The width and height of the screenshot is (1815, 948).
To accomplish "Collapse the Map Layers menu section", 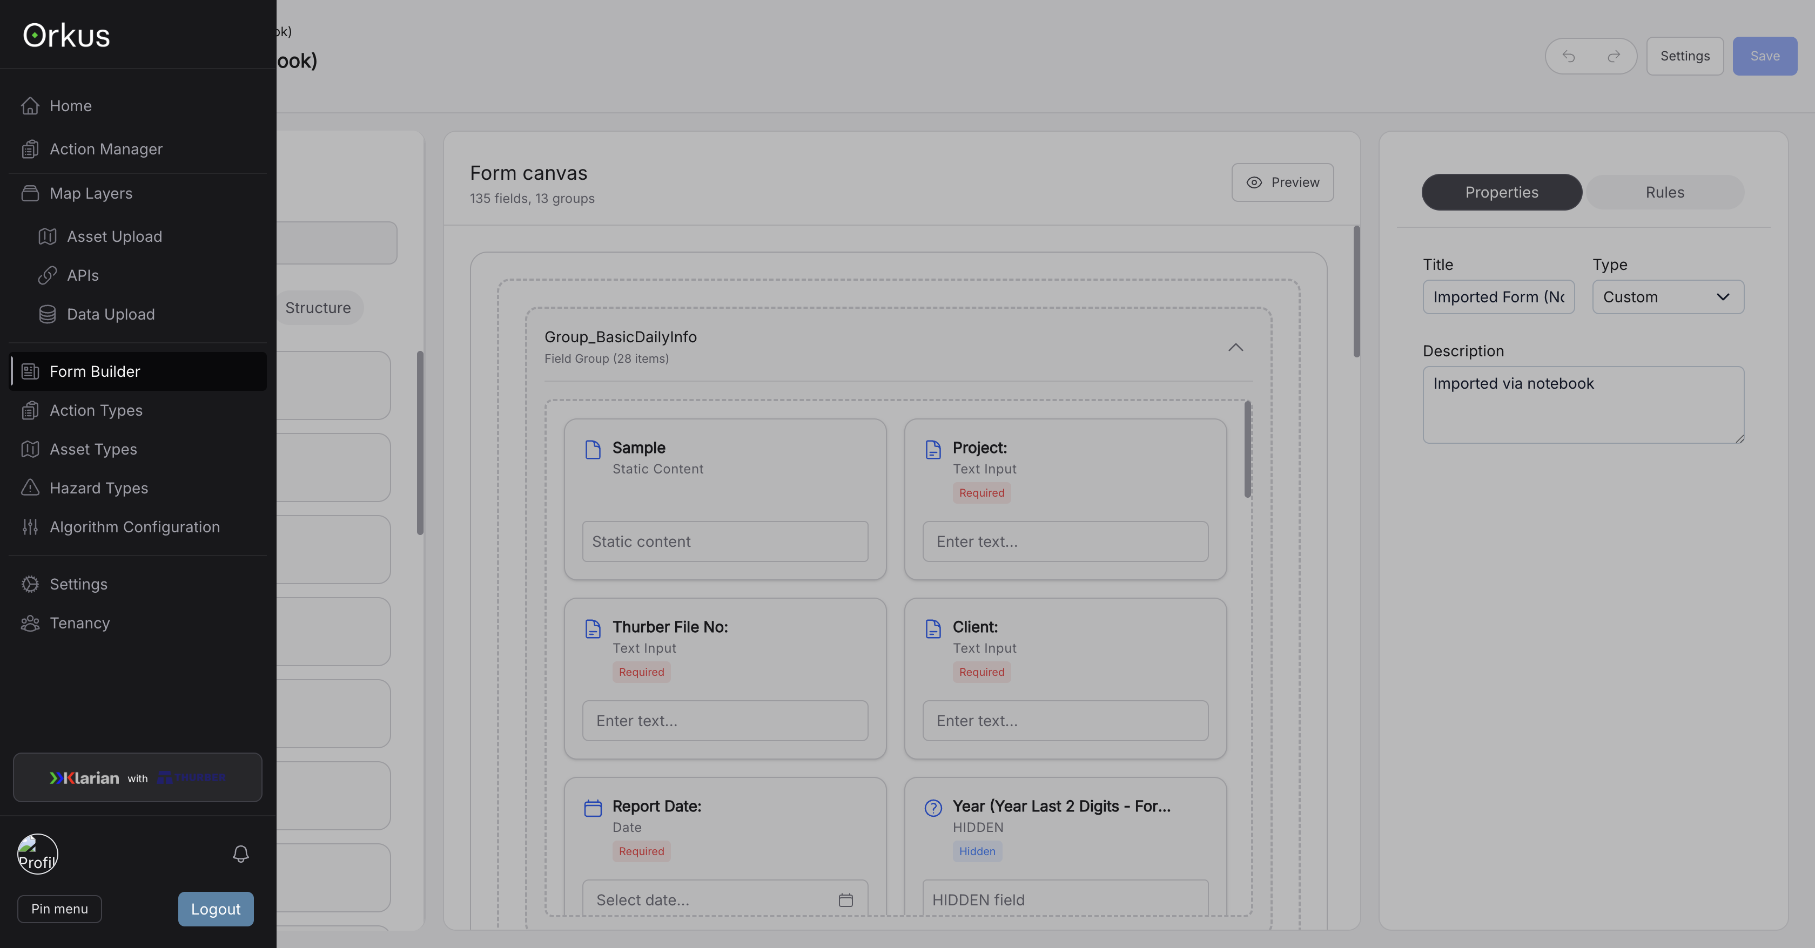I will 90,193.
